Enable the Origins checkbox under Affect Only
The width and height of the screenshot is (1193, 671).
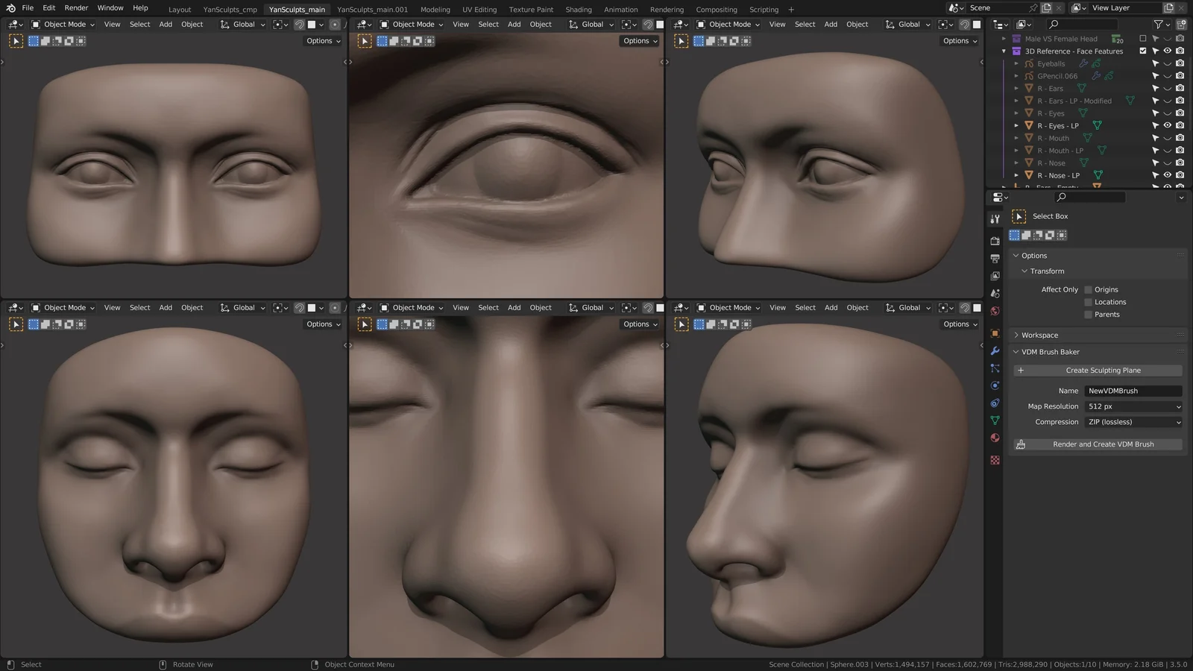(x=1089, y=289)
